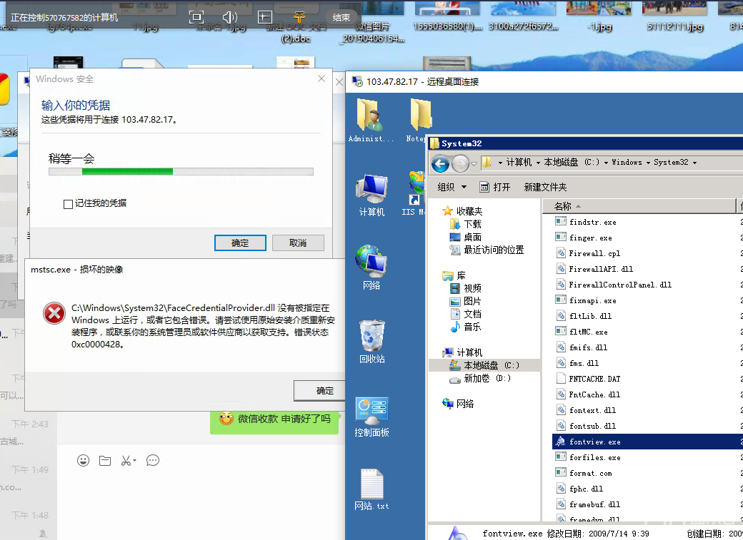Click the 打开 toolbar icon in explorer
743x540 pixels.
[x=484, y=187]
